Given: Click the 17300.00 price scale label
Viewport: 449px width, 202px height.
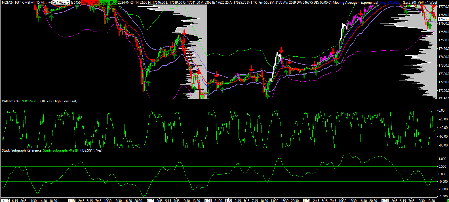Looking at the screenshot, I should (x=444, y=74).
